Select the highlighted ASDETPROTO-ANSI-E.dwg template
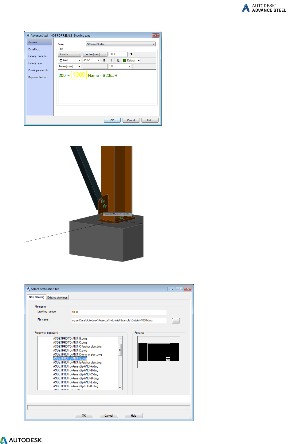The width and height of the screenshot is (290, 444). (70, 359)
